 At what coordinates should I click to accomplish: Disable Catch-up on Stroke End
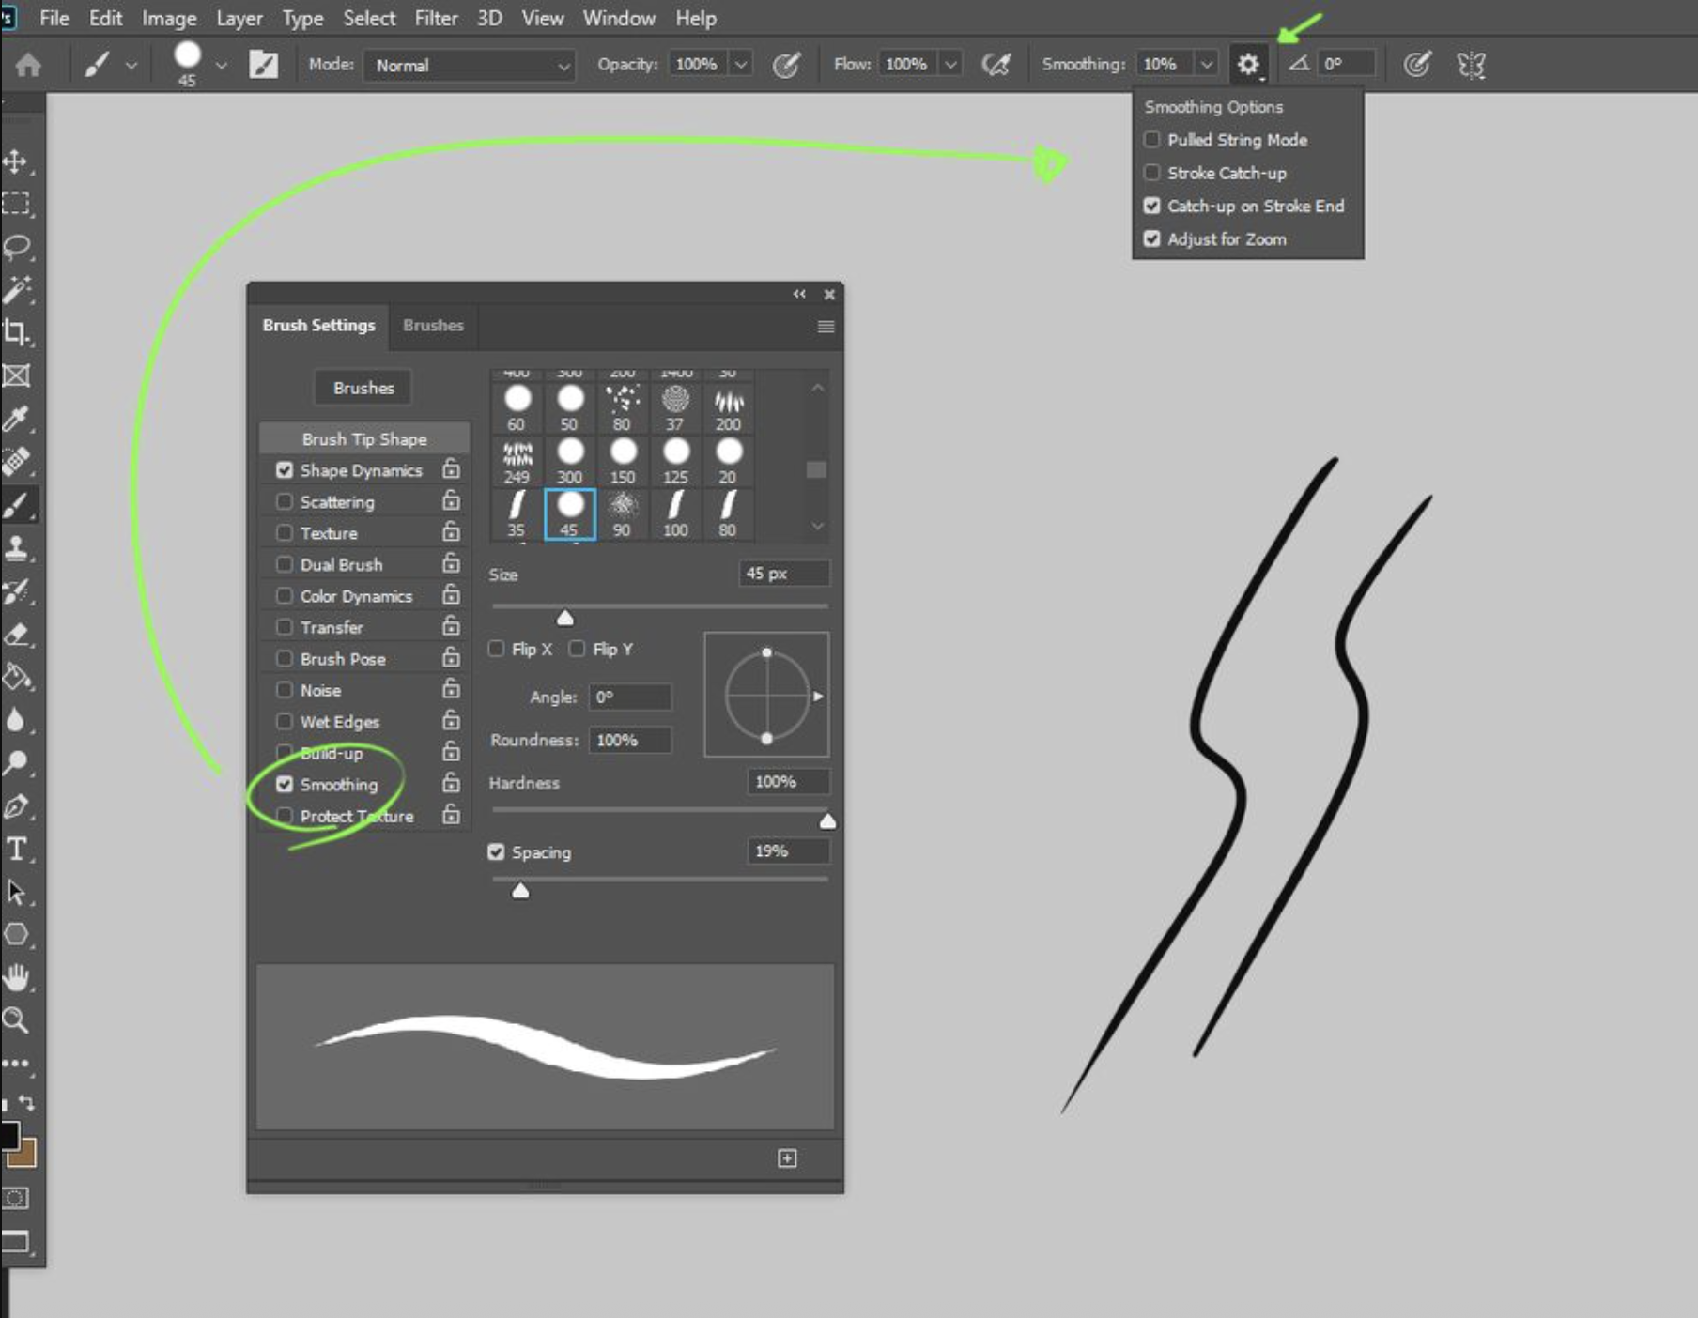coord(1151,206)
